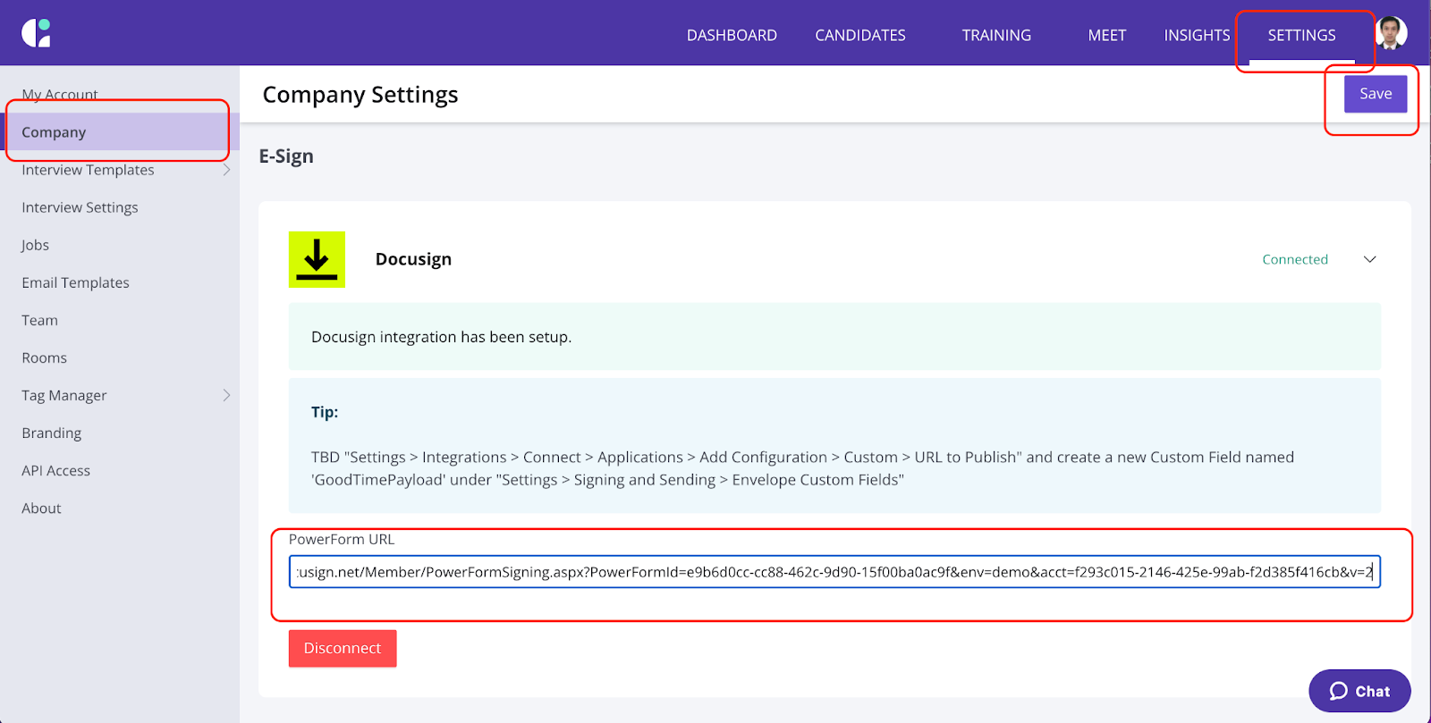Open the Branding settings page
Image resolution: width=1431 pixels, height=723 pixels.
52,433
